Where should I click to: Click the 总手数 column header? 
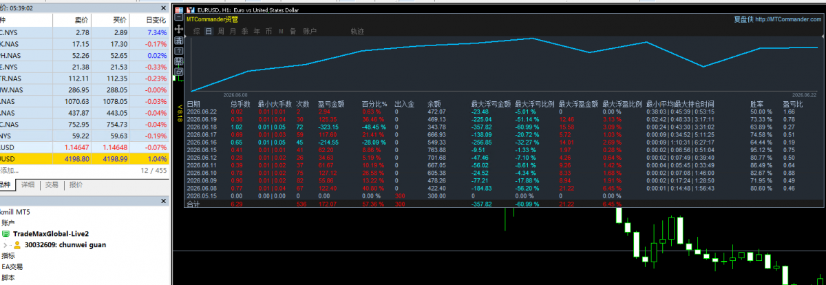241,104
